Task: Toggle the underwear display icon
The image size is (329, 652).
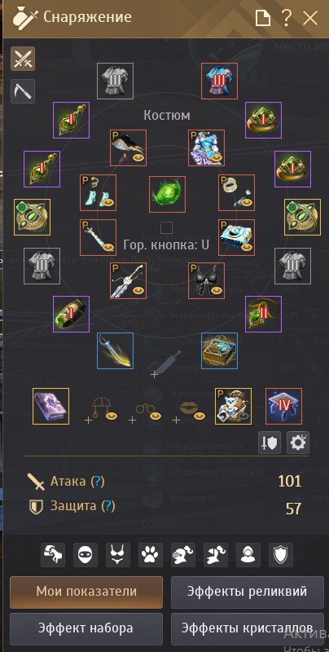Action: pyautogui.click(x=118, y=555)
